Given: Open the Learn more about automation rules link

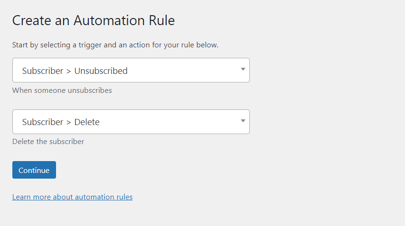Looking at the screenshot, I should (x=72, y=197).
